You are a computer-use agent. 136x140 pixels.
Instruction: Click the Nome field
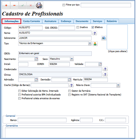pyautogui.click(x=55, y=33)
